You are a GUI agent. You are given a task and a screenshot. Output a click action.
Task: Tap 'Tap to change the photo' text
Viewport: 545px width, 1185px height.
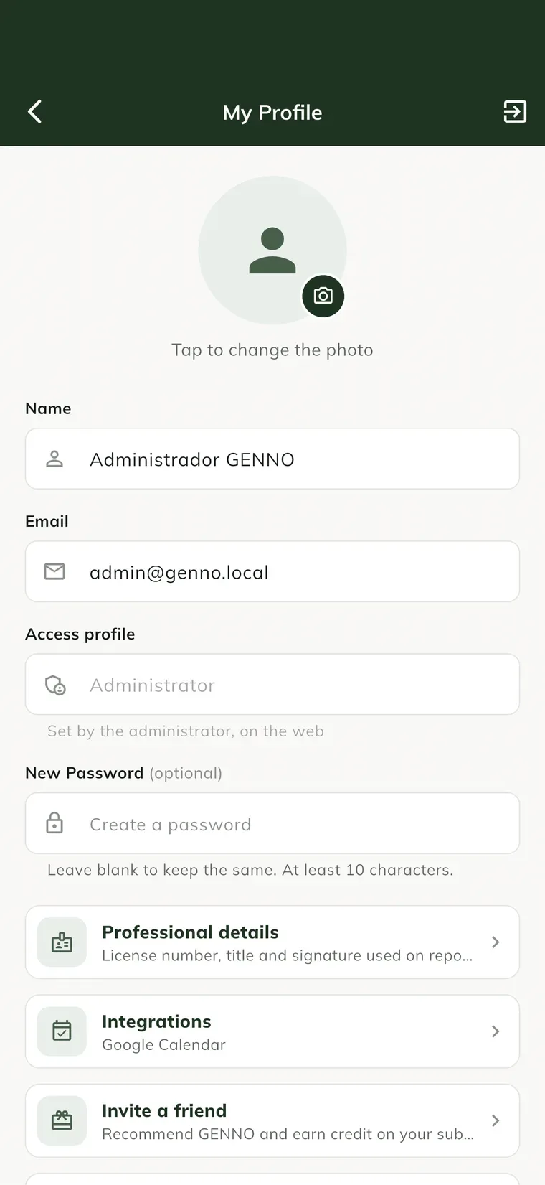coord(272,350)
